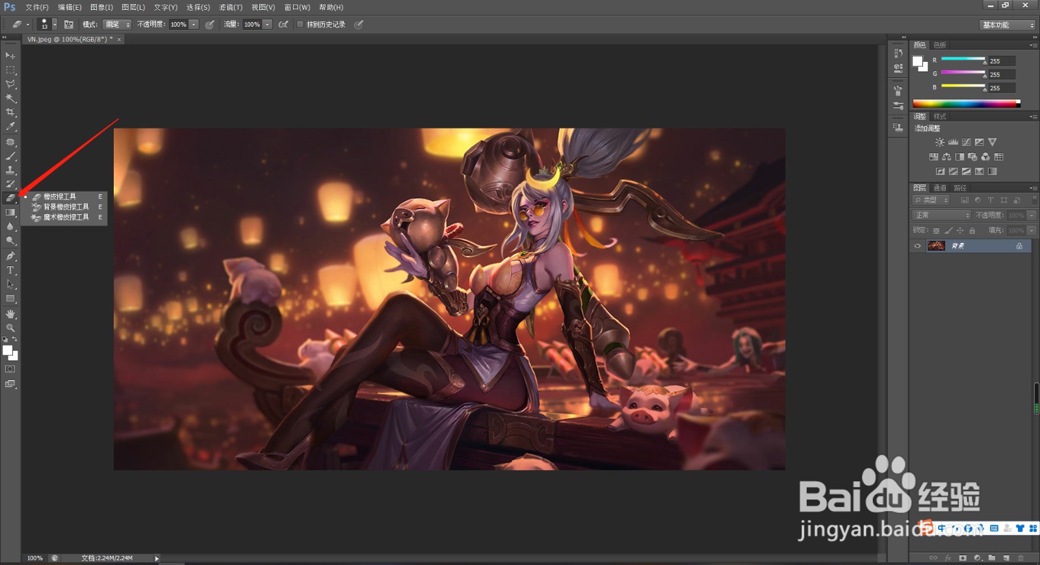Select the History Brush tool
The width and height of the screenshot is (1040, 565).
click(10, 184)
